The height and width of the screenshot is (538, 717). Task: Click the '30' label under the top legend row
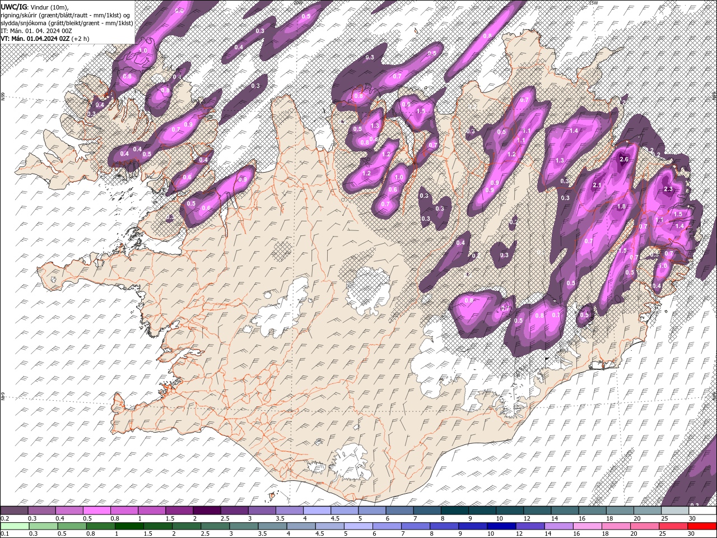[x=692, y=518]
